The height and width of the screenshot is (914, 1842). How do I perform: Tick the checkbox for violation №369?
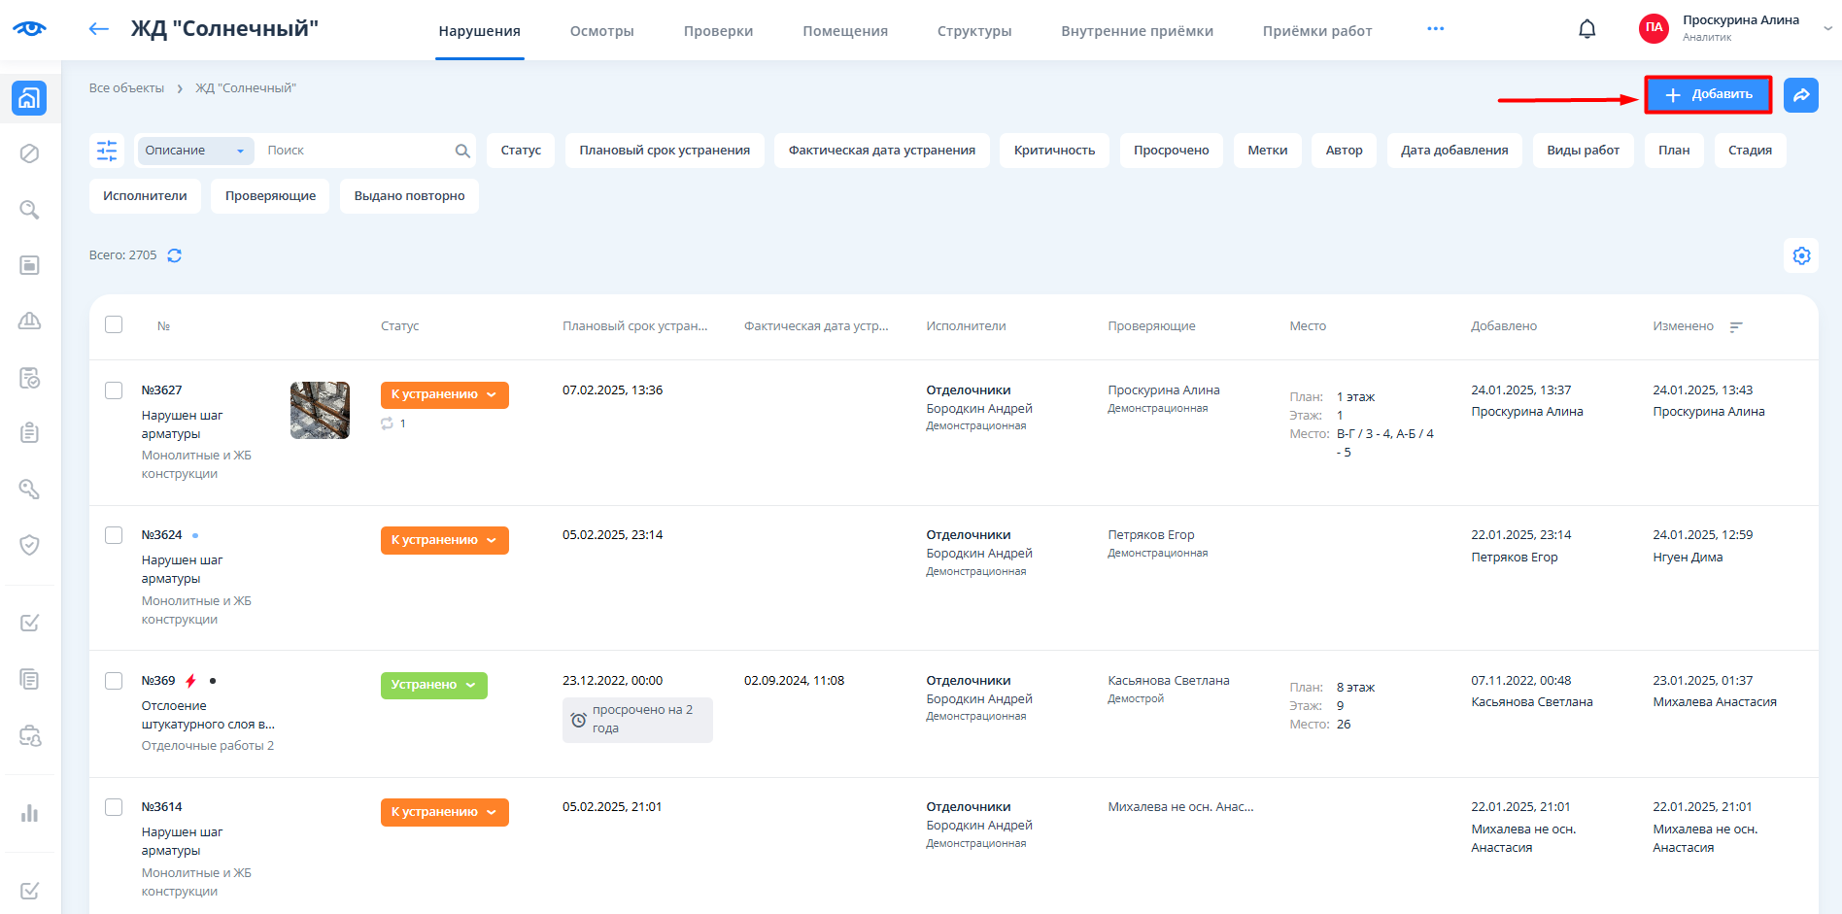(114, 681)
